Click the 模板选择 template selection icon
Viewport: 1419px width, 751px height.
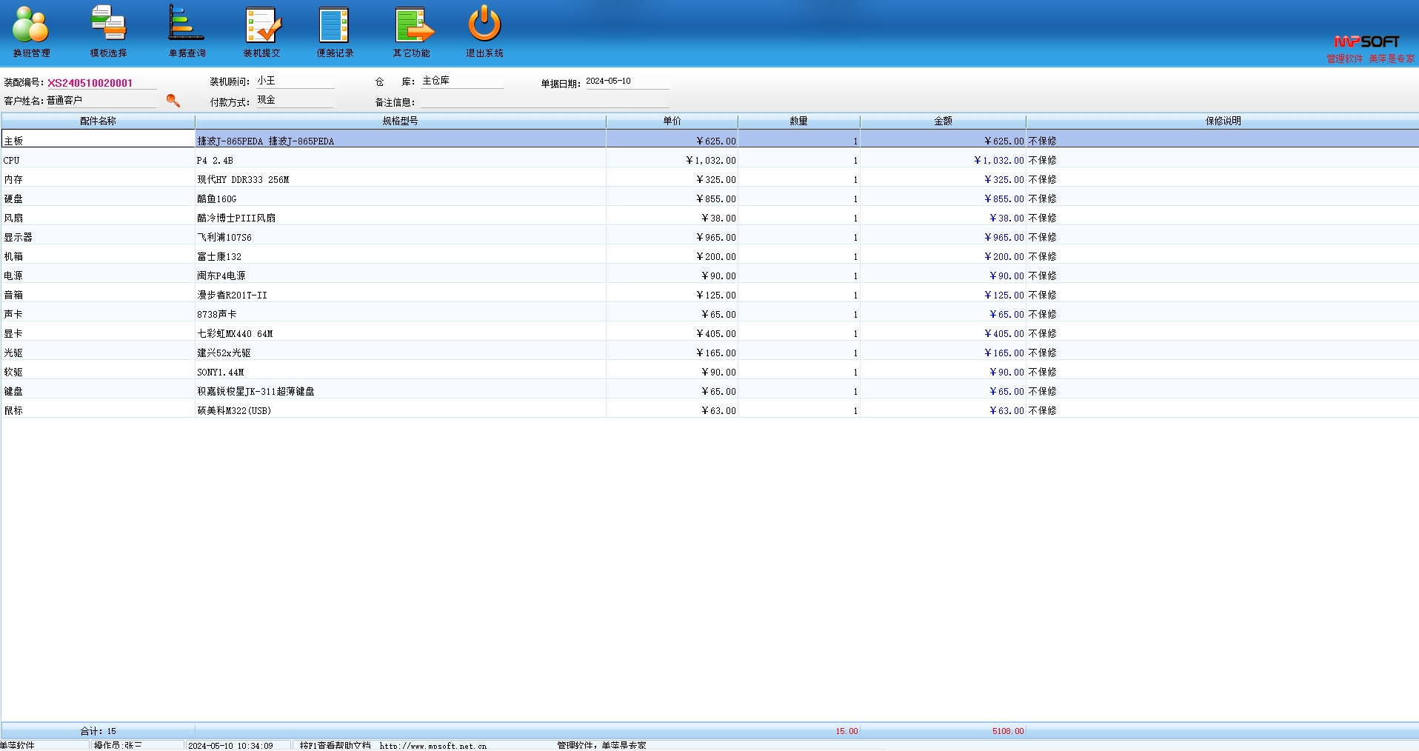(108, 32)
